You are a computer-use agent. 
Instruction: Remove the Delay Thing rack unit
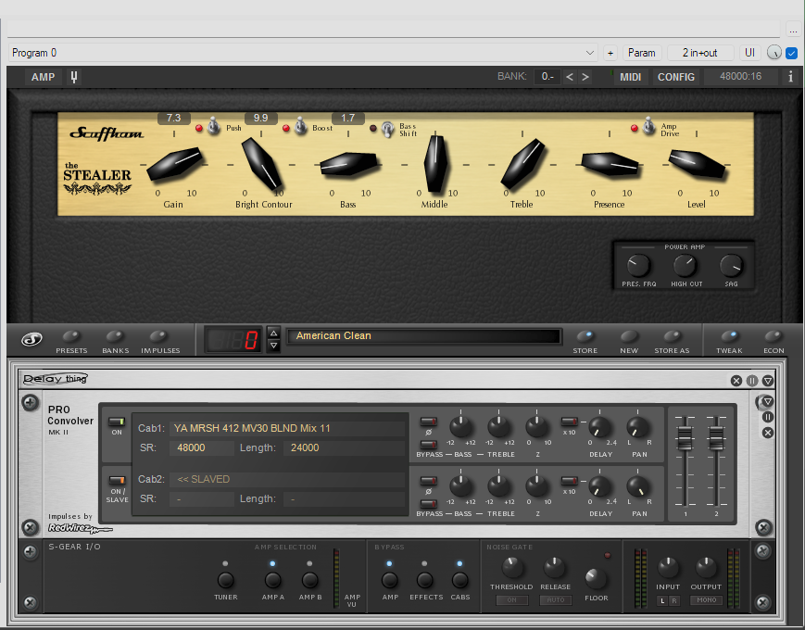(736, 381)
